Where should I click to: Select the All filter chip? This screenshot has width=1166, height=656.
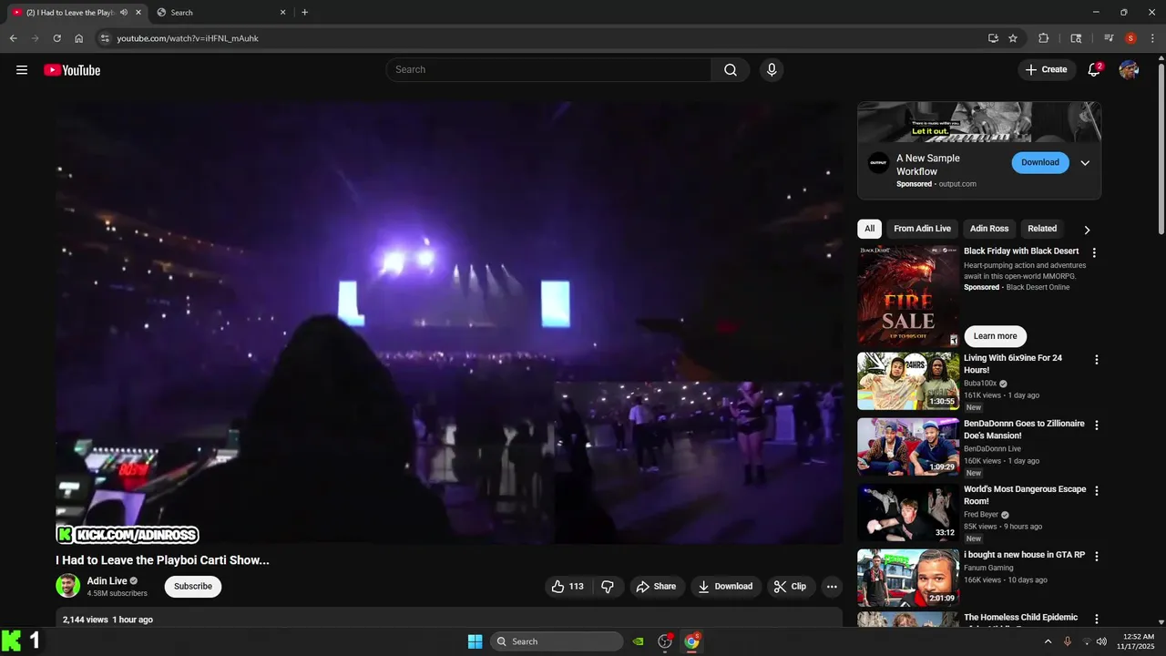point(870,229)
